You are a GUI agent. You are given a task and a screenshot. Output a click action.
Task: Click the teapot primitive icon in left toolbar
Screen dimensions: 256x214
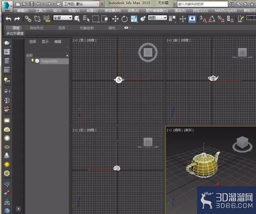click(x=7, y=147)
